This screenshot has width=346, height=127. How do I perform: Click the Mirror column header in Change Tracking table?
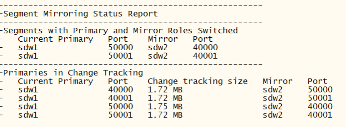coord(277,81)
